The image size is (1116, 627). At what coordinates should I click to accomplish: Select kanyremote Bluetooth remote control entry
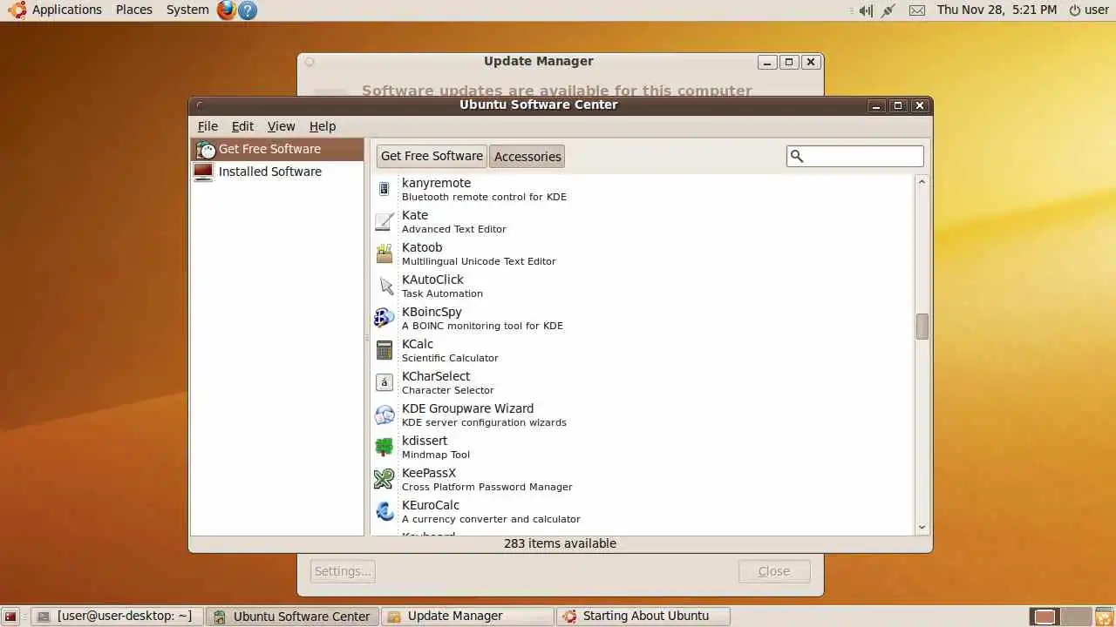(x=643, y=189)
